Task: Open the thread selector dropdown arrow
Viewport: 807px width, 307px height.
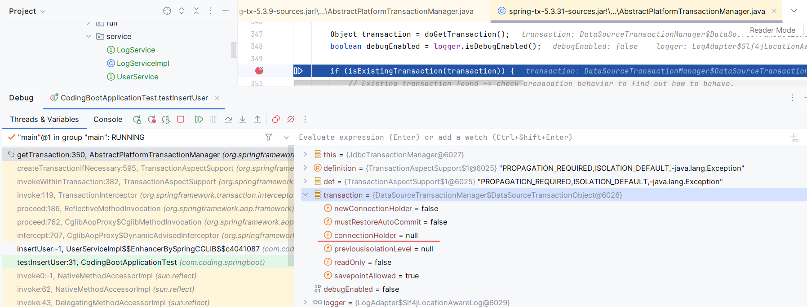Action: click(x=286, y=137)
